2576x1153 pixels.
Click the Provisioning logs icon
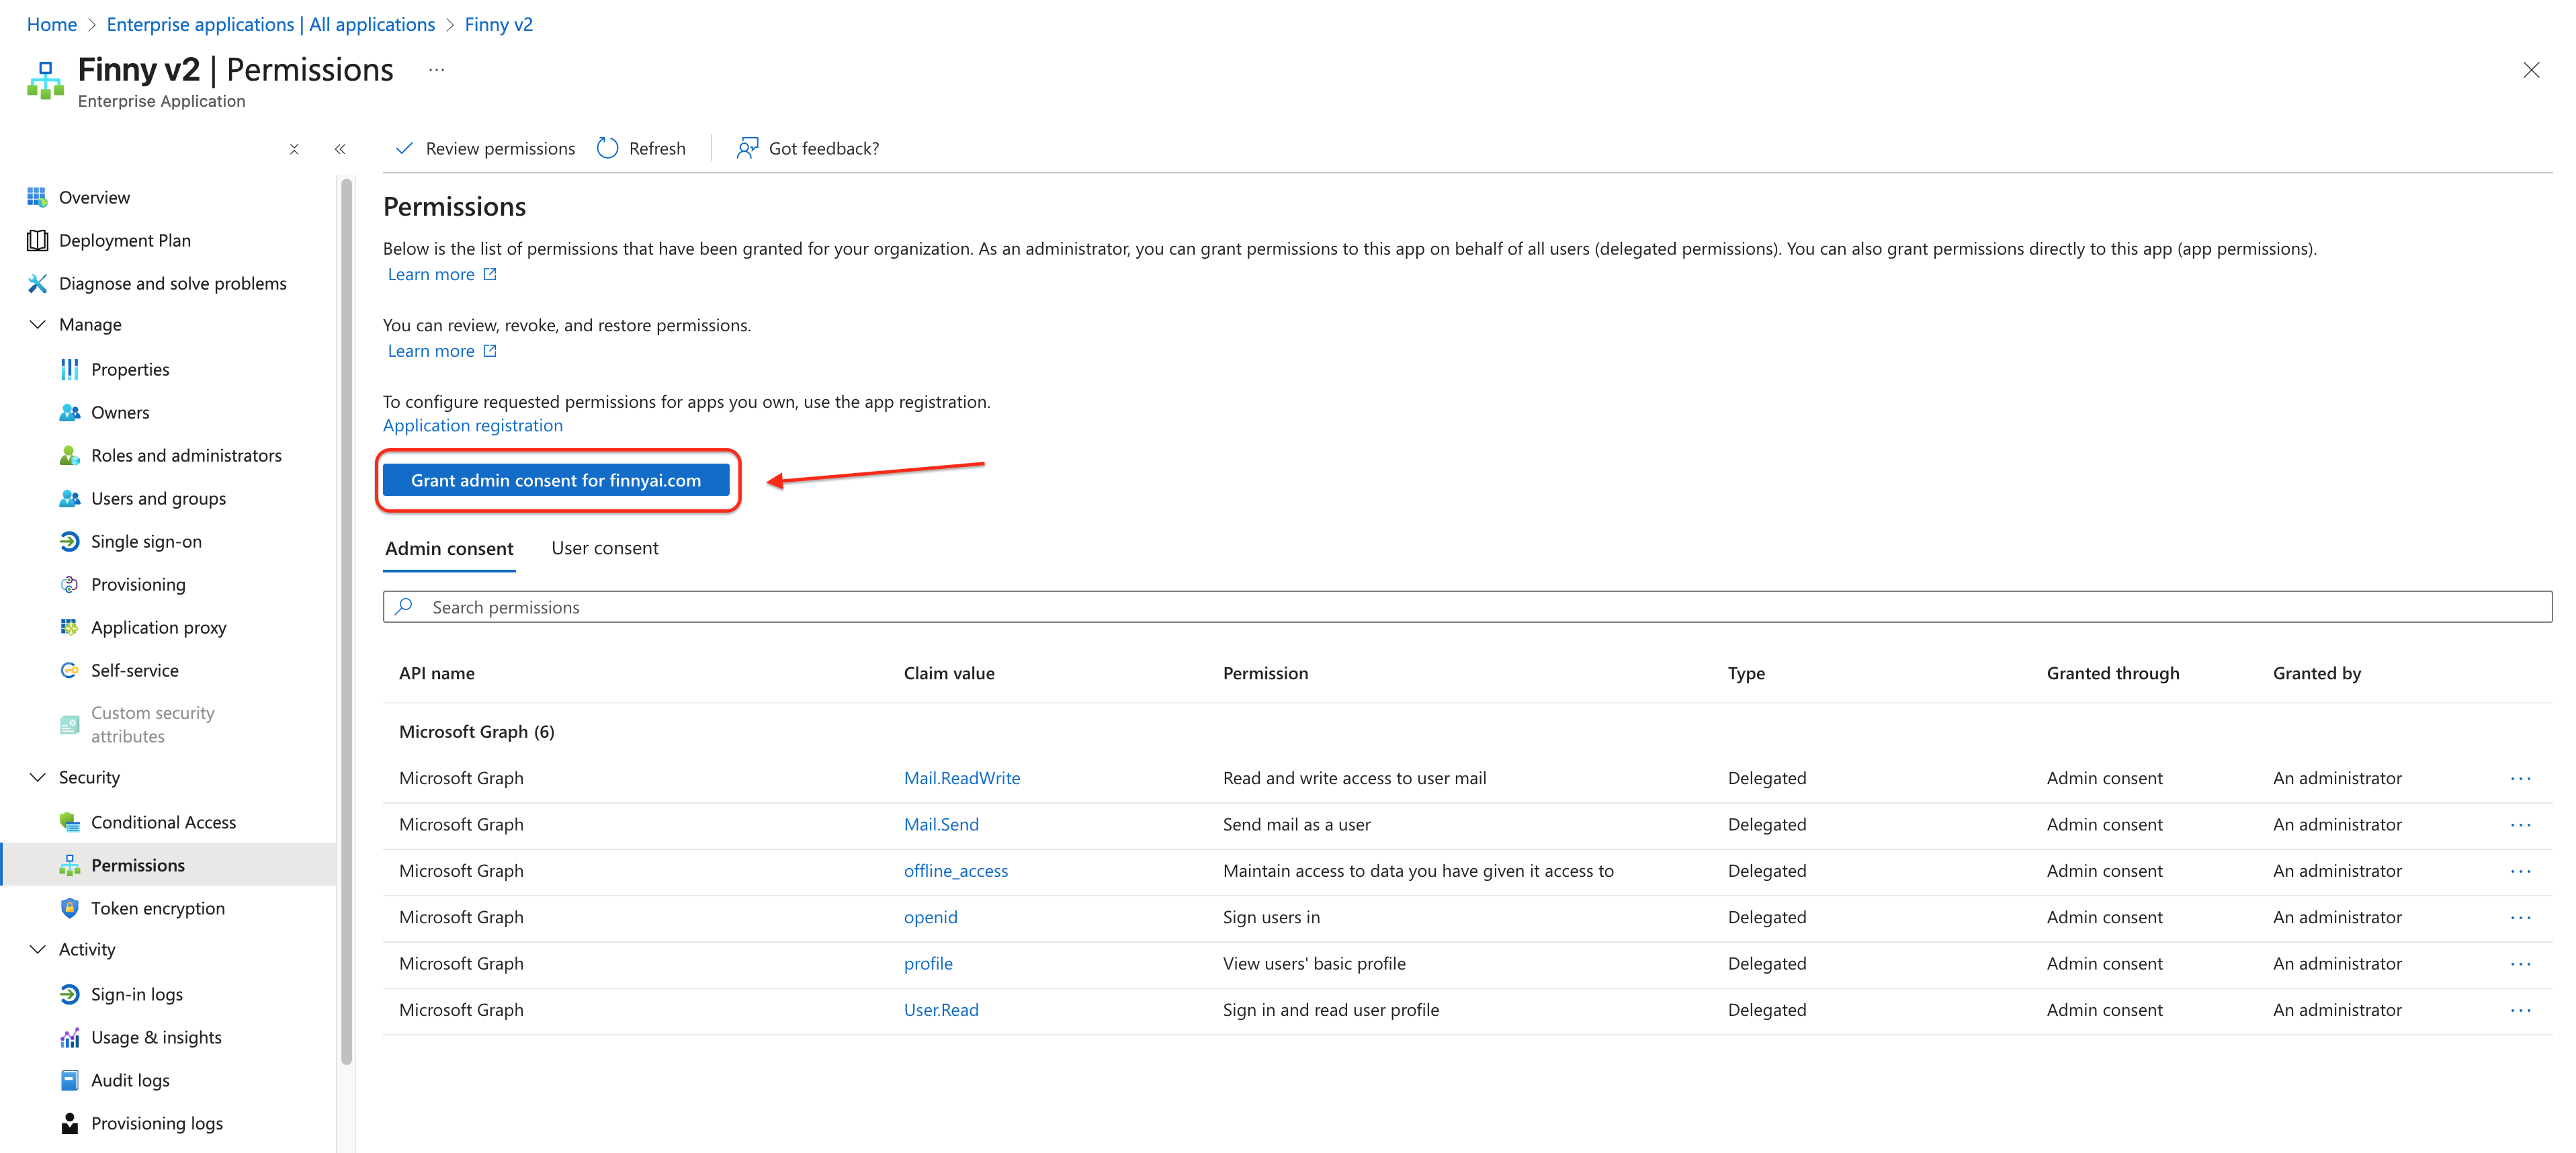click(69, 1123)
